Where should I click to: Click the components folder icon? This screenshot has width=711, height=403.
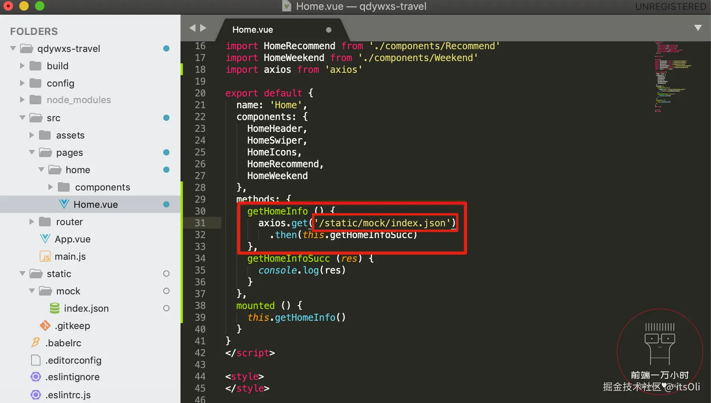tap(64, 187)
